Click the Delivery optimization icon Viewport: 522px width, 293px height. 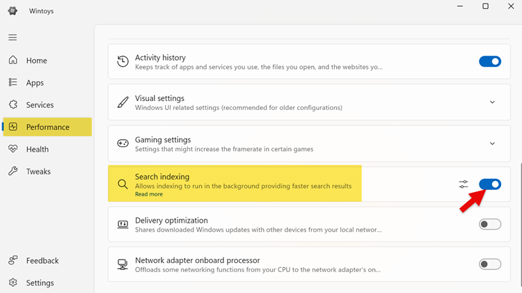(x=122, y=224)
